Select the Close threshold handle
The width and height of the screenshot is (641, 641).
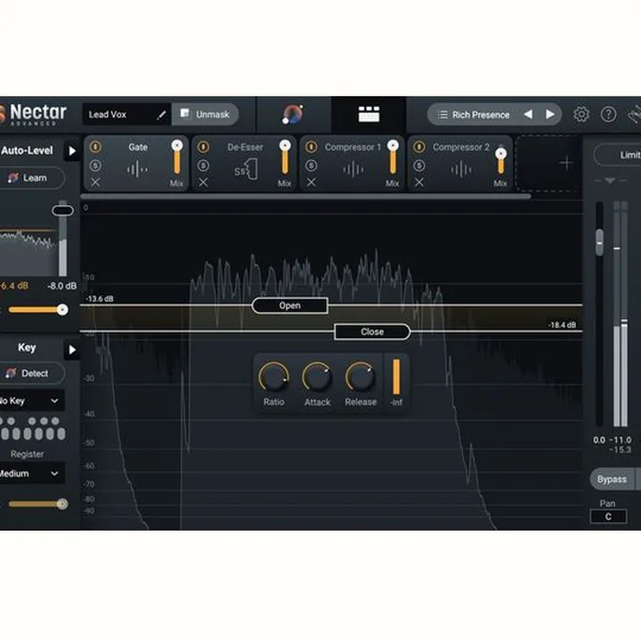pyautogui.click(x=372, y=331)
